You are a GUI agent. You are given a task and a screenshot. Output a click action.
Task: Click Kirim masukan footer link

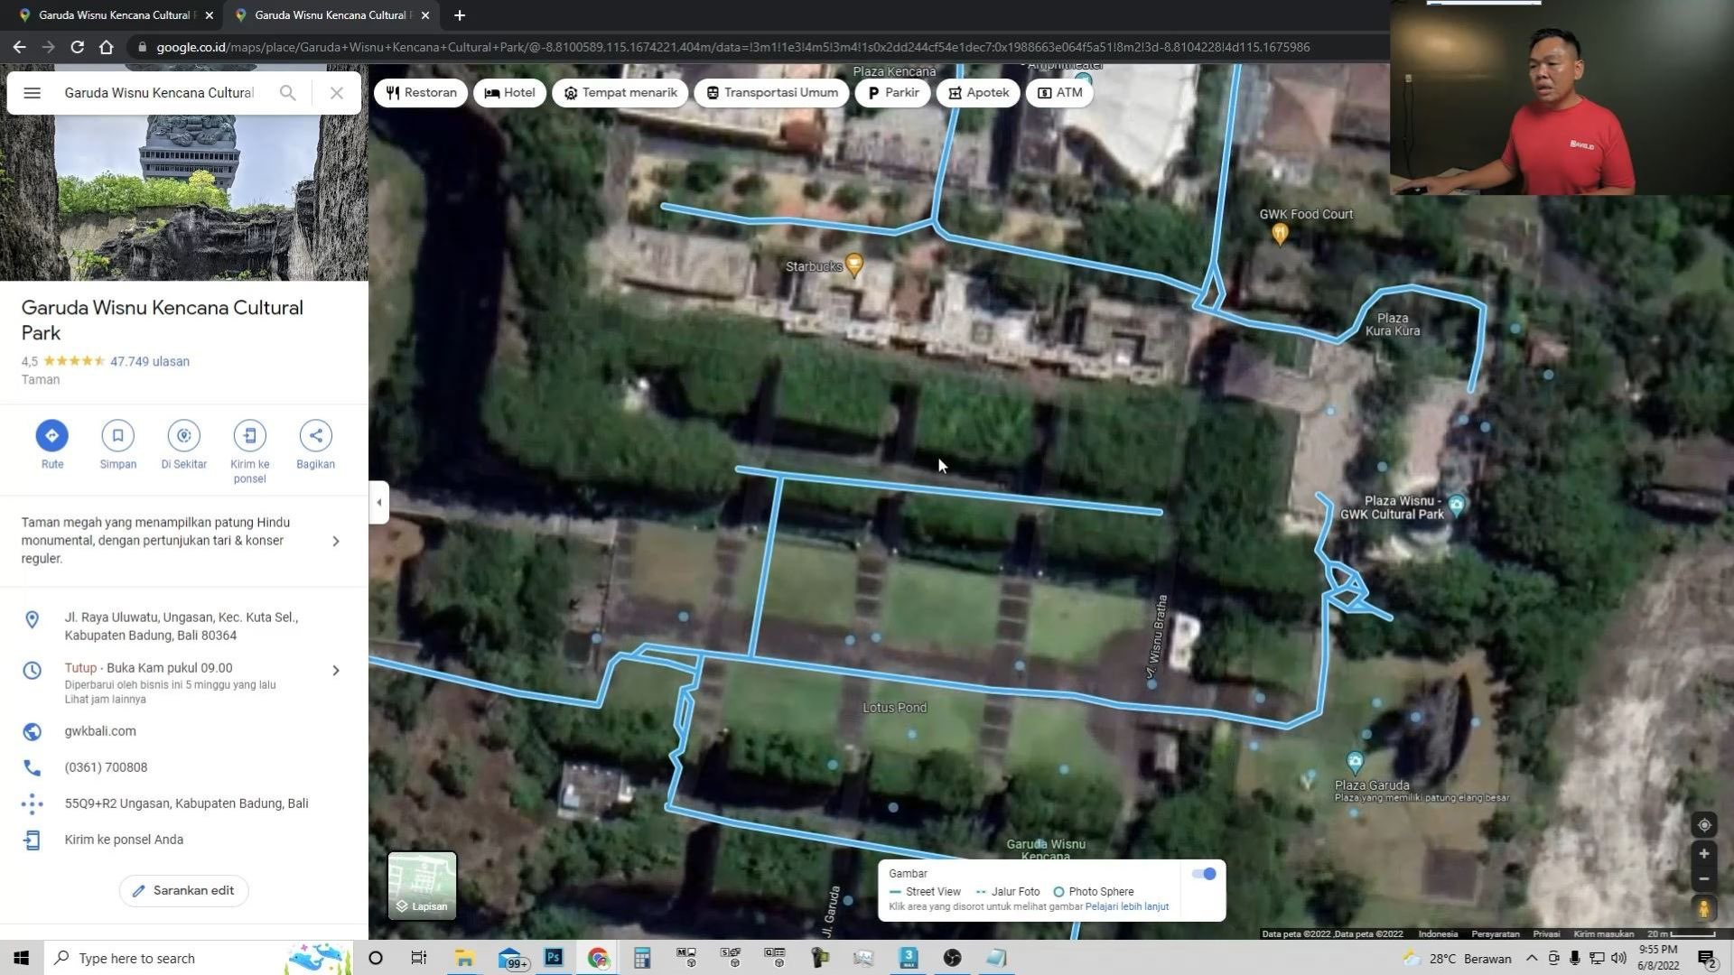click(x=1603, y=933)
